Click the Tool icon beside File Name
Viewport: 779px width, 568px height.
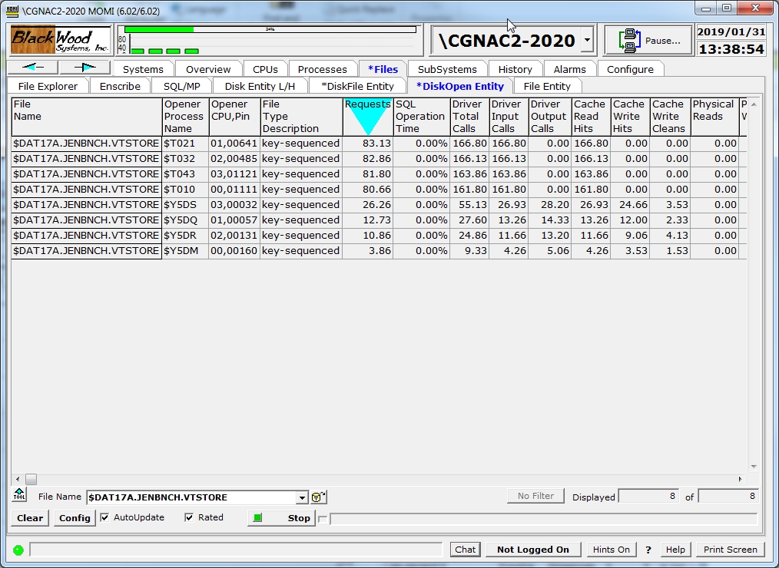click(x=20, y=496)
